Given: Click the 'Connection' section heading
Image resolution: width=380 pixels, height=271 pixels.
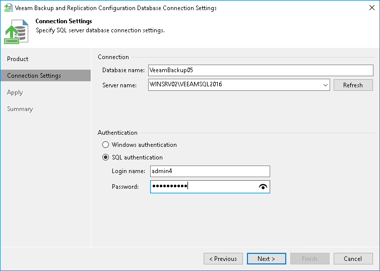Looking at the screenshot, I should point(113,57).
